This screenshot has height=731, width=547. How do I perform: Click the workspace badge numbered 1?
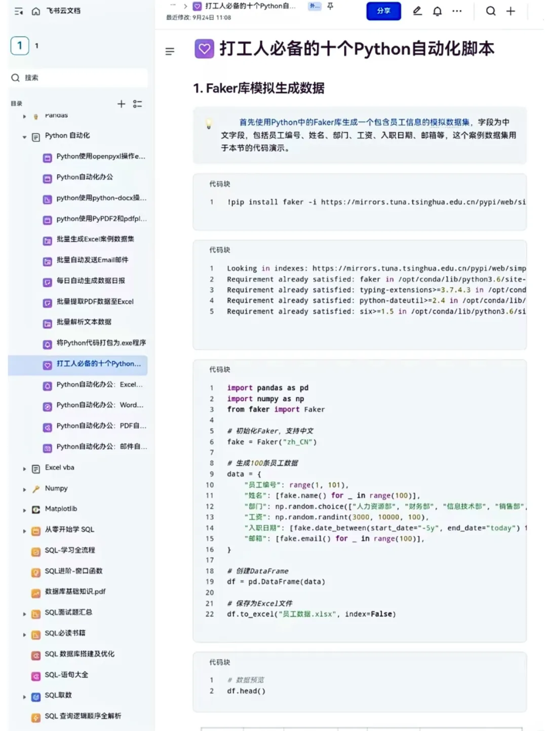[x=20, y=46]
